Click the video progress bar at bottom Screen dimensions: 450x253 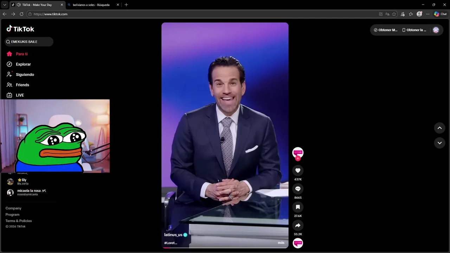(225, 248)
